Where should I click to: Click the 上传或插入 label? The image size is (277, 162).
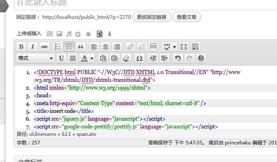click(29, 34)
